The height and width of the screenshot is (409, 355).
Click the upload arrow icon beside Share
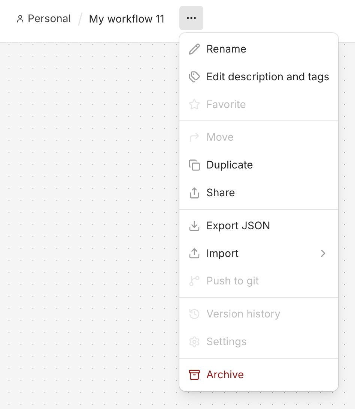pyautogui.click(x=194, y=192)
